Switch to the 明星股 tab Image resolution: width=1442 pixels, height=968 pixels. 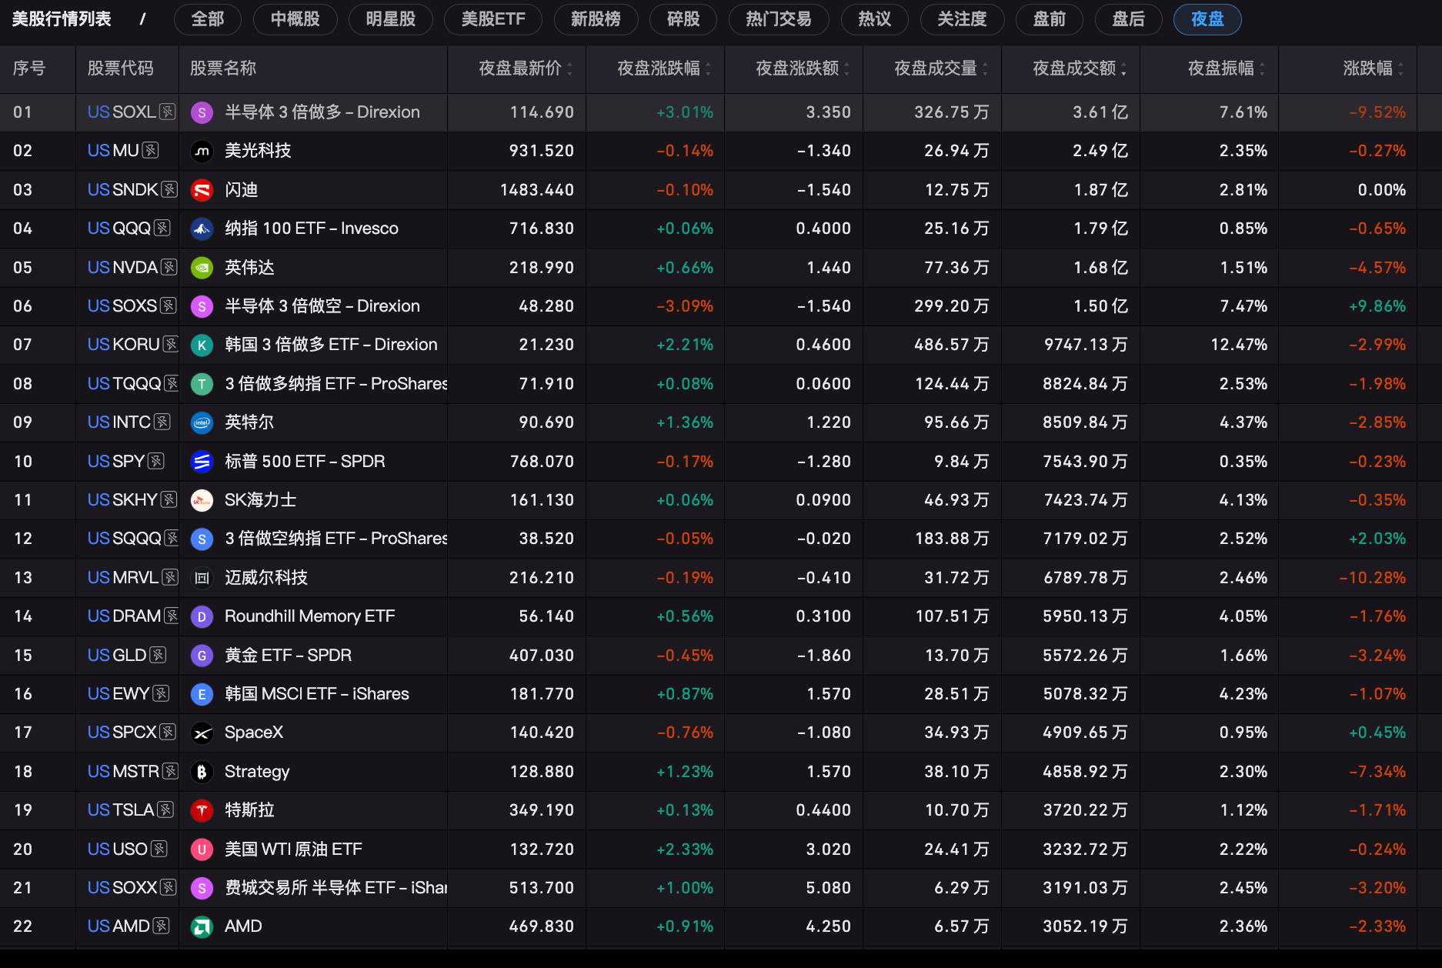(x=391, y=19)
